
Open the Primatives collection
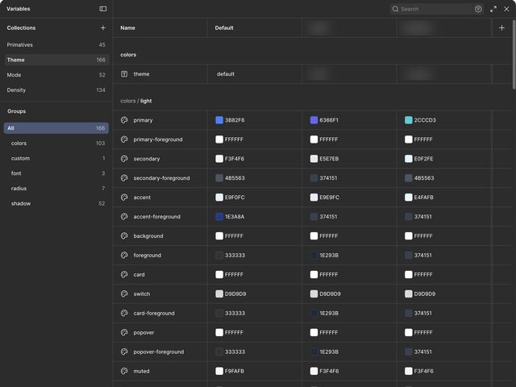(56, 45)
